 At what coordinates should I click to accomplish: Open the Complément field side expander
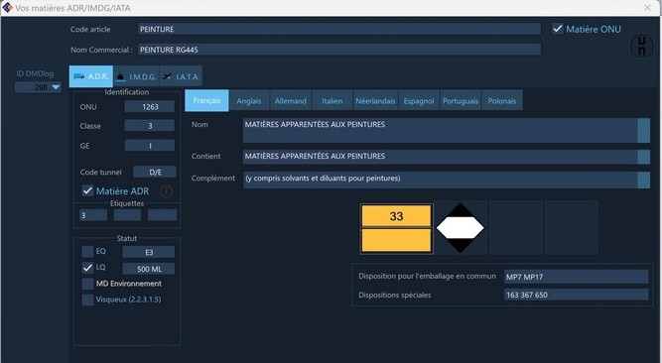tap(643, 180)
